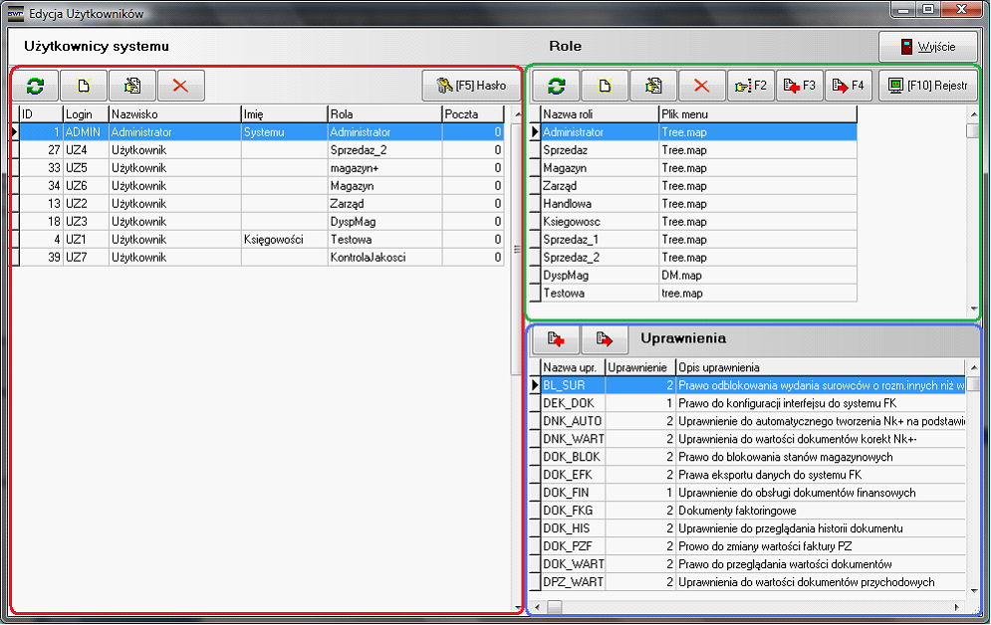Create a new role with blank page icon
Screen dimensions: 991x625
(605, 87)
